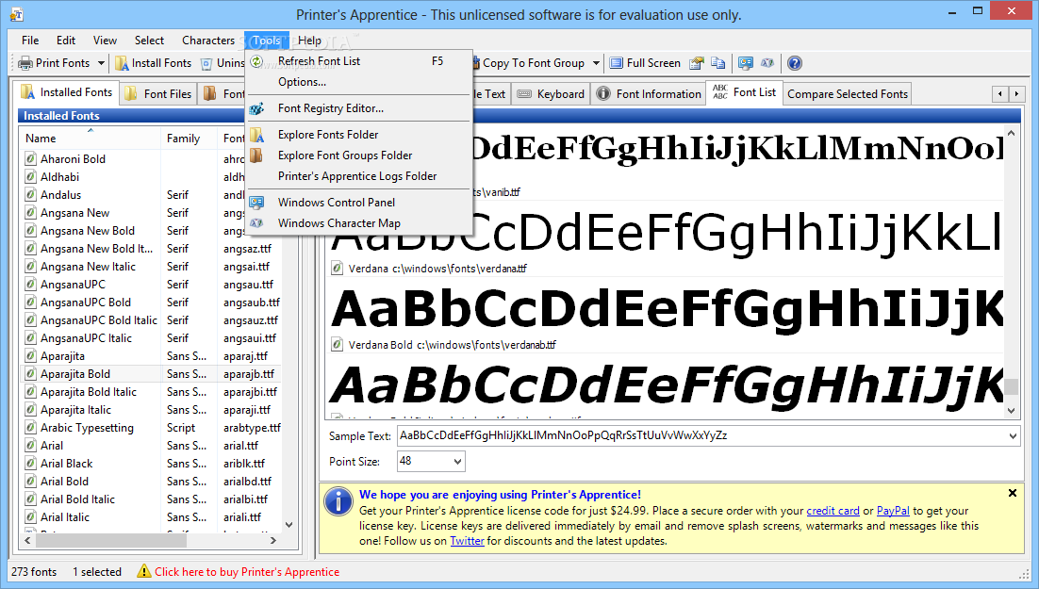
Task: Choose Windows Character Map in Tools menu
Action: pyautogui.click(x=358, y=223)
